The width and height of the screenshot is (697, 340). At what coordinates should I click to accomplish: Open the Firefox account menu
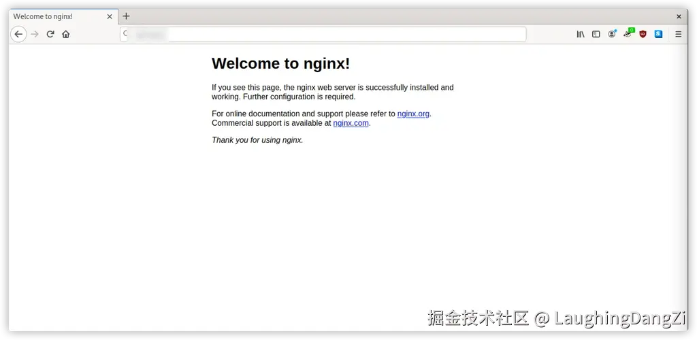click(x=612, y=34)
